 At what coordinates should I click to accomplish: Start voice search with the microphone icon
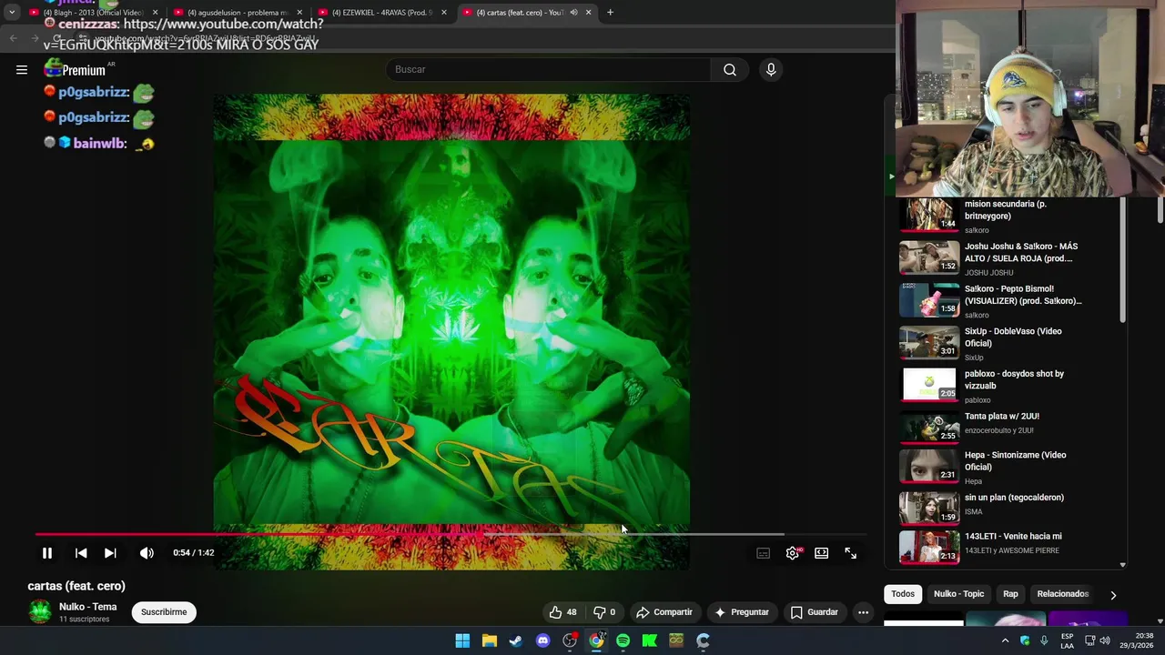(771, 69)
